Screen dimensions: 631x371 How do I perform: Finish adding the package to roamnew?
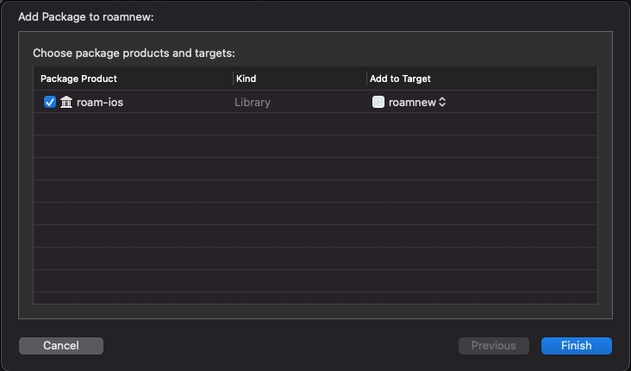tap(577, 346)
